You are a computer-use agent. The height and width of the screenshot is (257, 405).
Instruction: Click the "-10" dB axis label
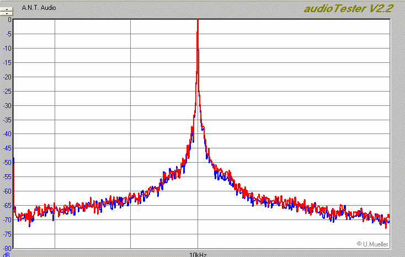pyautogui.click(x=7, y=49)
